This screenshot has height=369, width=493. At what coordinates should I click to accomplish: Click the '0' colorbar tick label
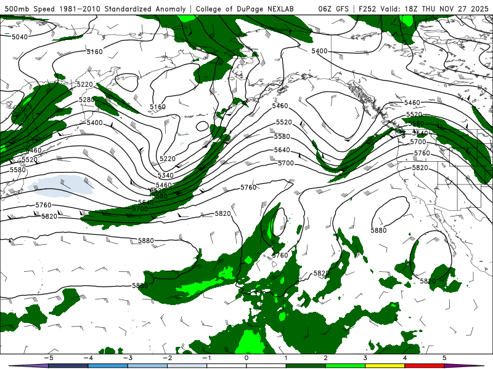(x=246, y=358)
